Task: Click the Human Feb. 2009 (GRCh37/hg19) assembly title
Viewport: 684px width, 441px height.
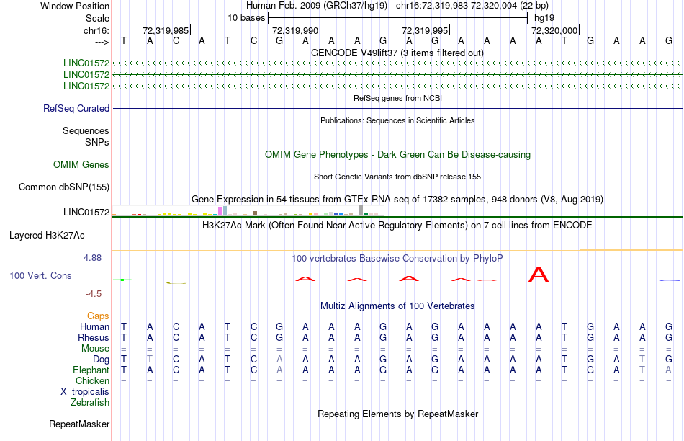Action: [x=317, y=6]
